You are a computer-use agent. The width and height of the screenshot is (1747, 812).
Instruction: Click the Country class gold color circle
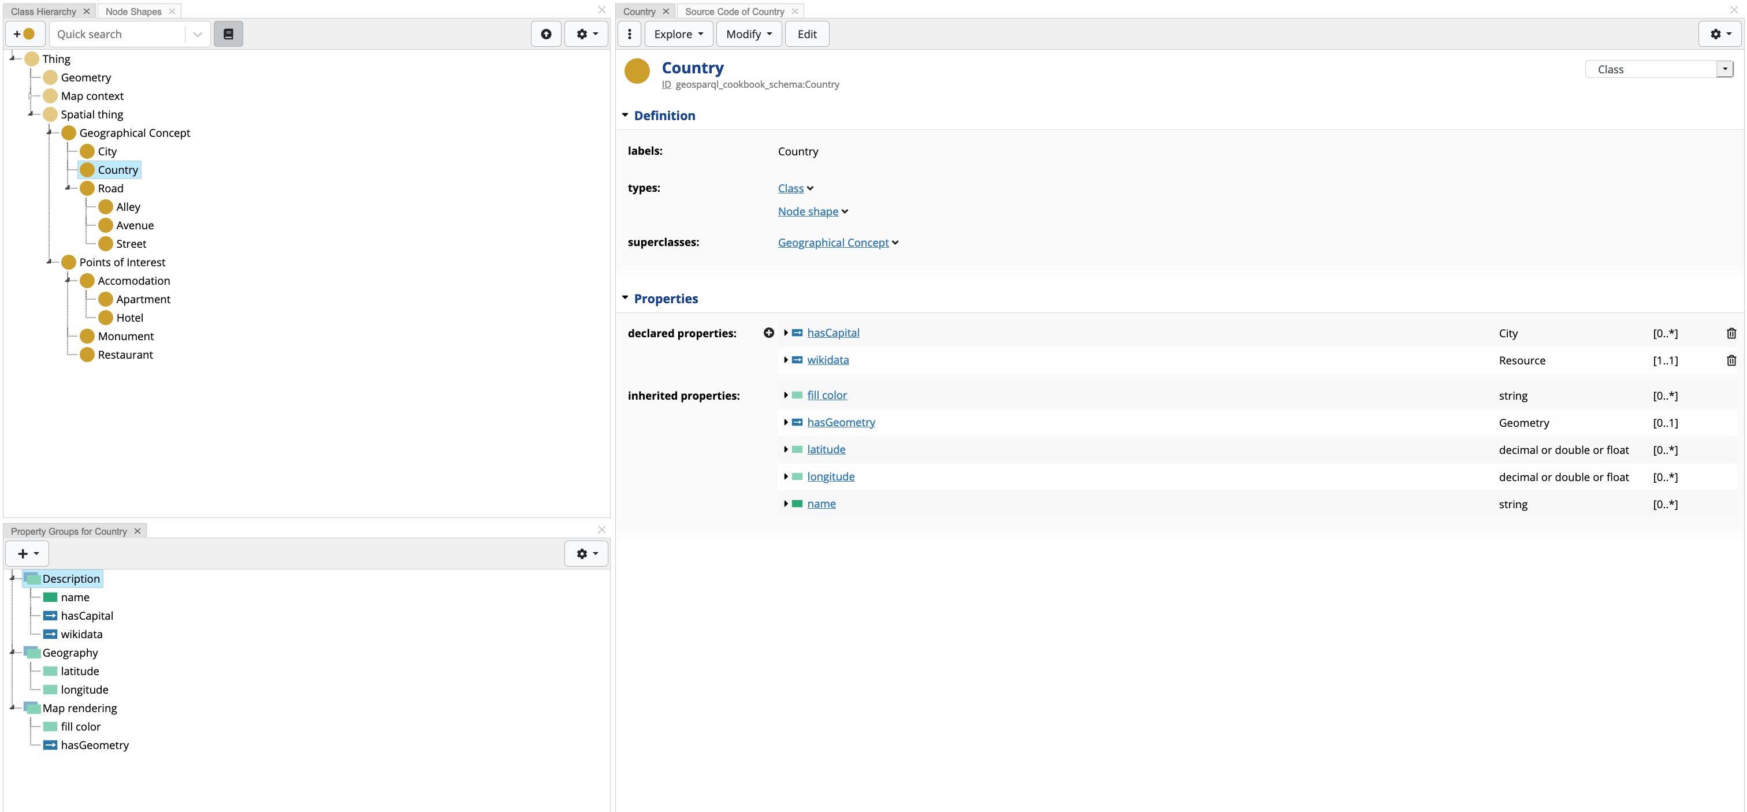tap(636, 71)
